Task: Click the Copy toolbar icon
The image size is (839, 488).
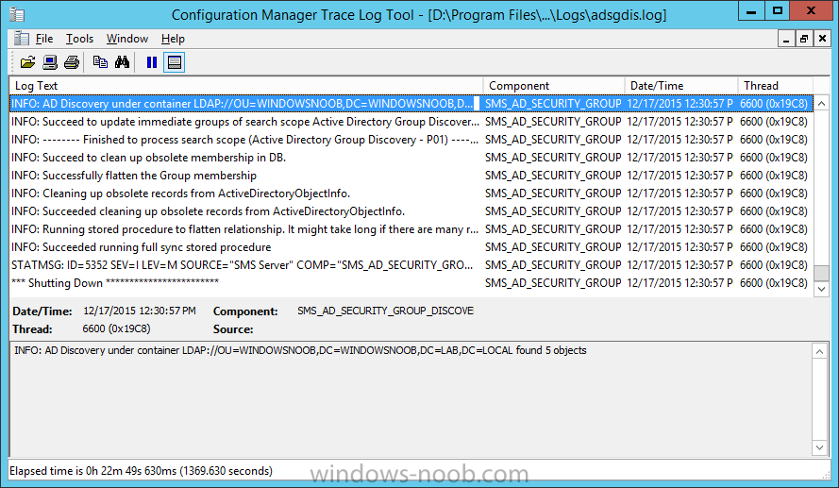Action: tap(100, 62)
